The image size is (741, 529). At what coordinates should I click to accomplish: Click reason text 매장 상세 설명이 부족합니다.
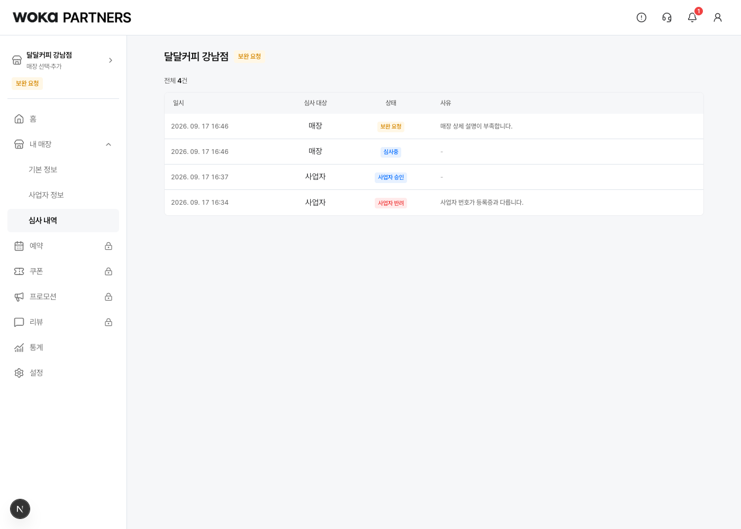(x=476, y=126)
